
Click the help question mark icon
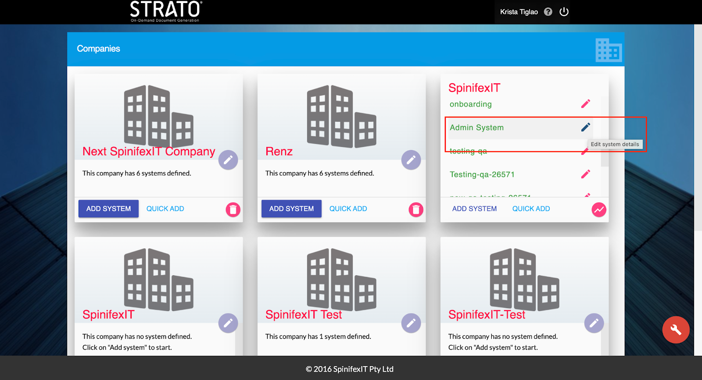click(548, 12)
